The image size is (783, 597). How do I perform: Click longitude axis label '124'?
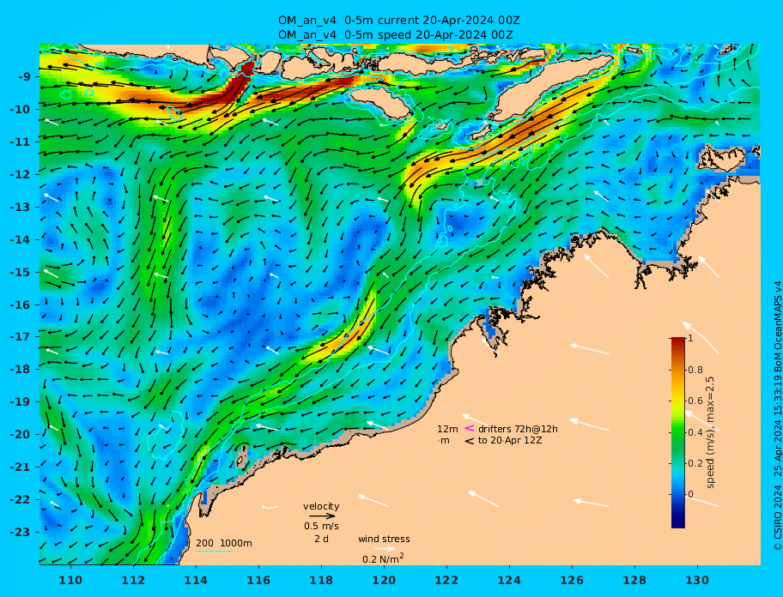(509, 580)
